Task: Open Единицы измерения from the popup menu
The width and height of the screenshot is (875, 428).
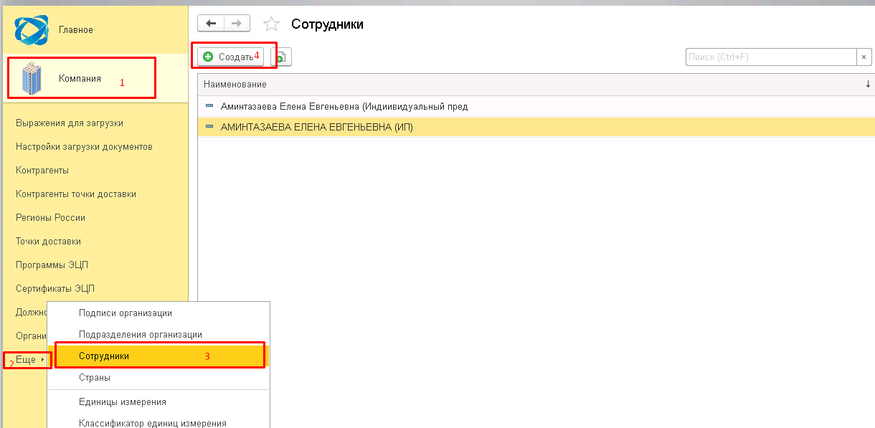Action: coord(122,402)
